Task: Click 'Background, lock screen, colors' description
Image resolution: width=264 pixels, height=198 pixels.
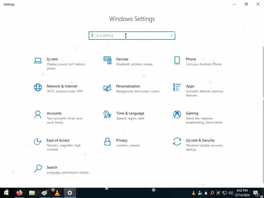Action: [x=138, y=91]
